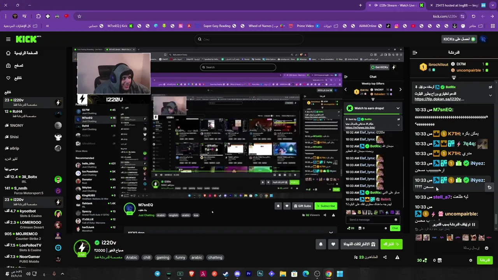The height and width of the screenshot is (280, 498).
Task: Bookmark this page with the star icon
Action: [x=79, y=16]
